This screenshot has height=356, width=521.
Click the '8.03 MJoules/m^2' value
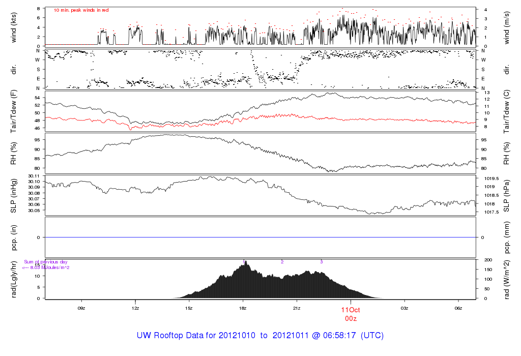[50, 268]
